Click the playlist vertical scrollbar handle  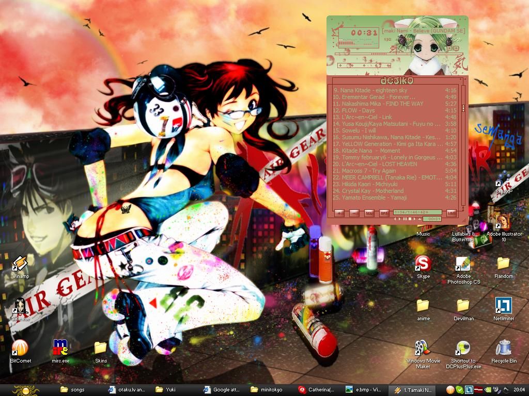click(x=463, y=108)
